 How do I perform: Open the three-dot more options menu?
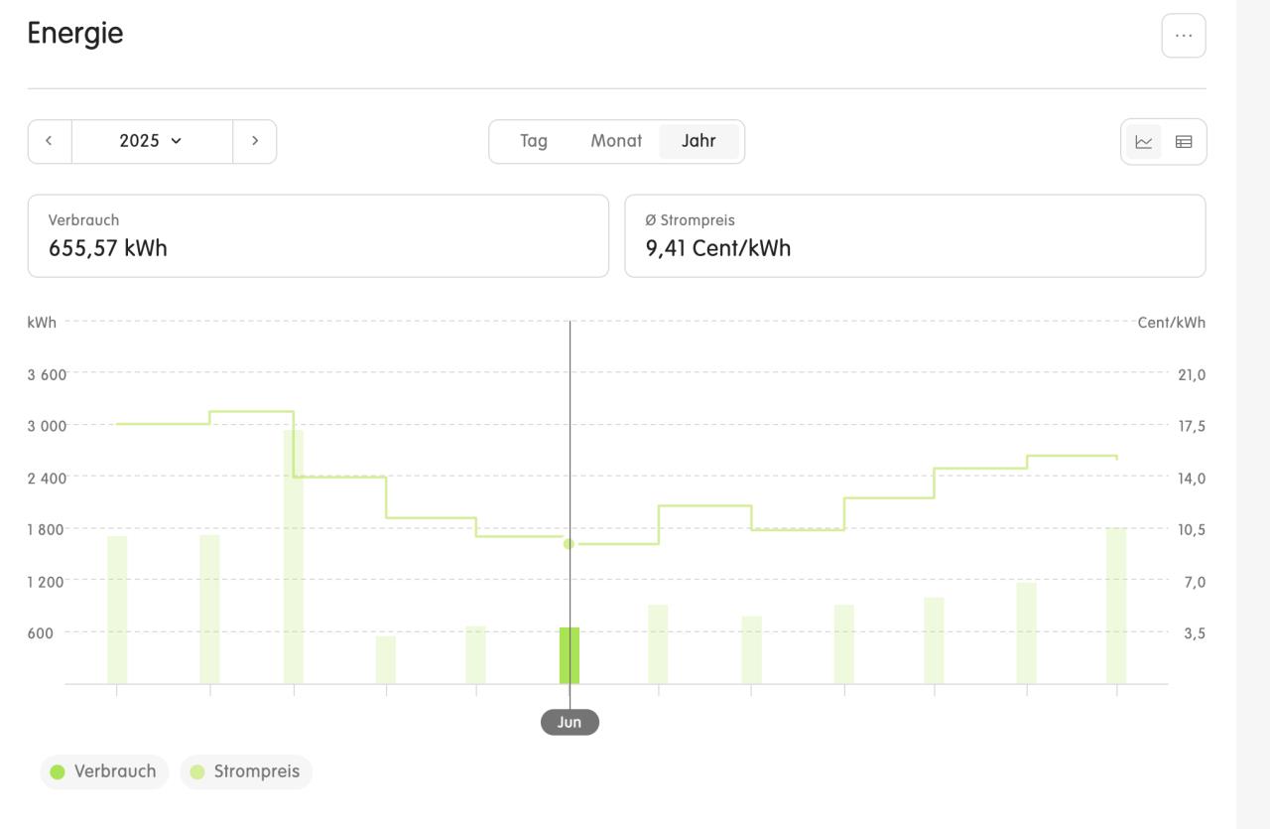pos(1183,36)
